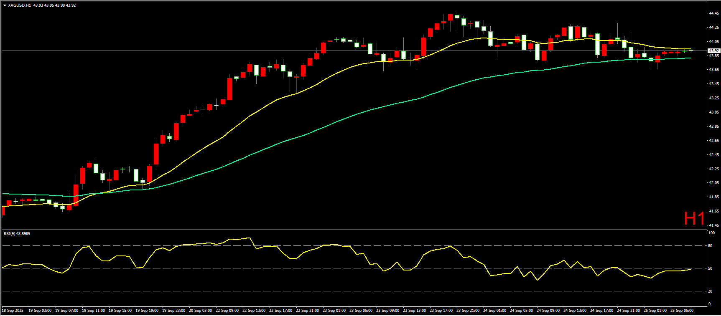Select the 22 Sep 09:00 time label

(227, 311)
